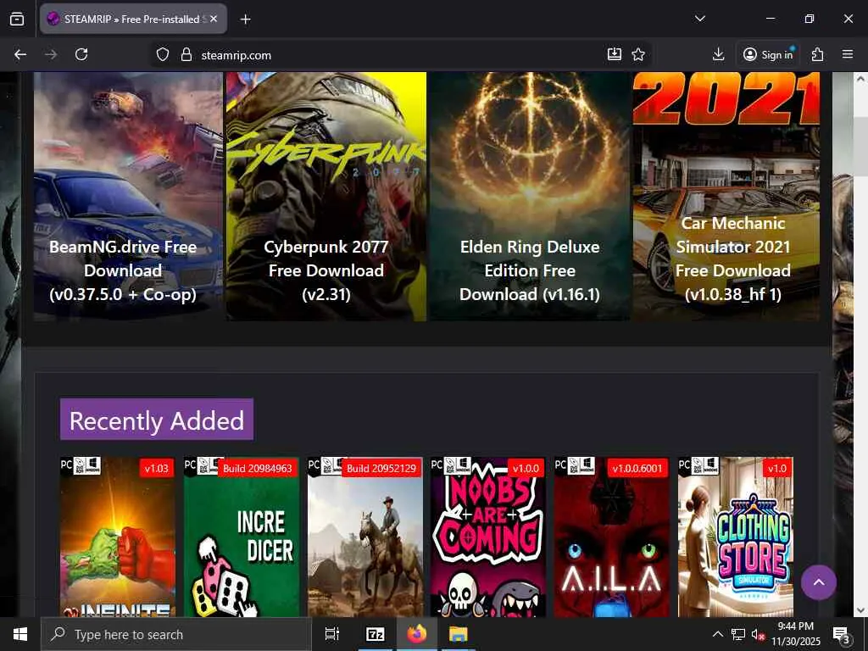868x651 pixels.
Task: Open the Windows Start menu
Action: [x=20, y=634]
